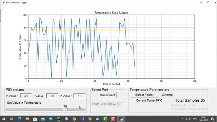Open the blue 3D cube taskbar icon

pos(66,119)
